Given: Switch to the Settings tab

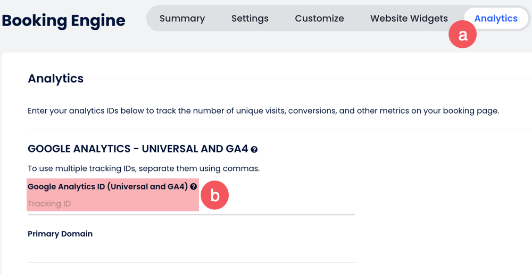Looking at the screenshot, I should (x=250, y=19).
